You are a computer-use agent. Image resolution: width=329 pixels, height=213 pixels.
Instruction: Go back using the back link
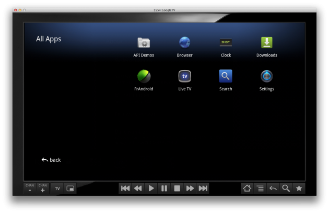pos(51,160)
